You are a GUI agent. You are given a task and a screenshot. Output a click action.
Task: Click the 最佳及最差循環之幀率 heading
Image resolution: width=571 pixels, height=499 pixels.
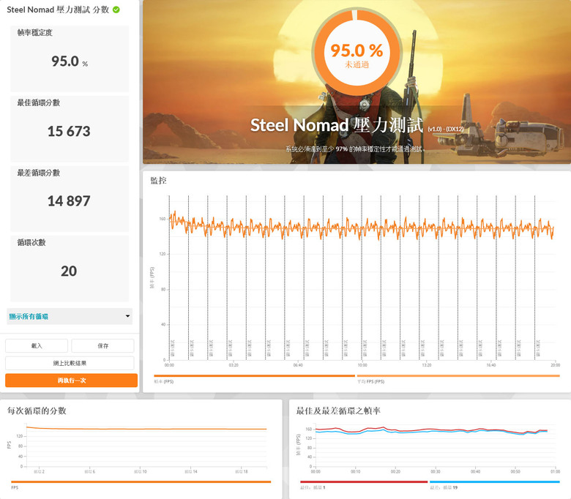click(338, 411)
